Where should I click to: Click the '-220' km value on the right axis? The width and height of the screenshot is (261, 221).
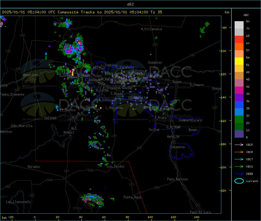tap(223, 191)
